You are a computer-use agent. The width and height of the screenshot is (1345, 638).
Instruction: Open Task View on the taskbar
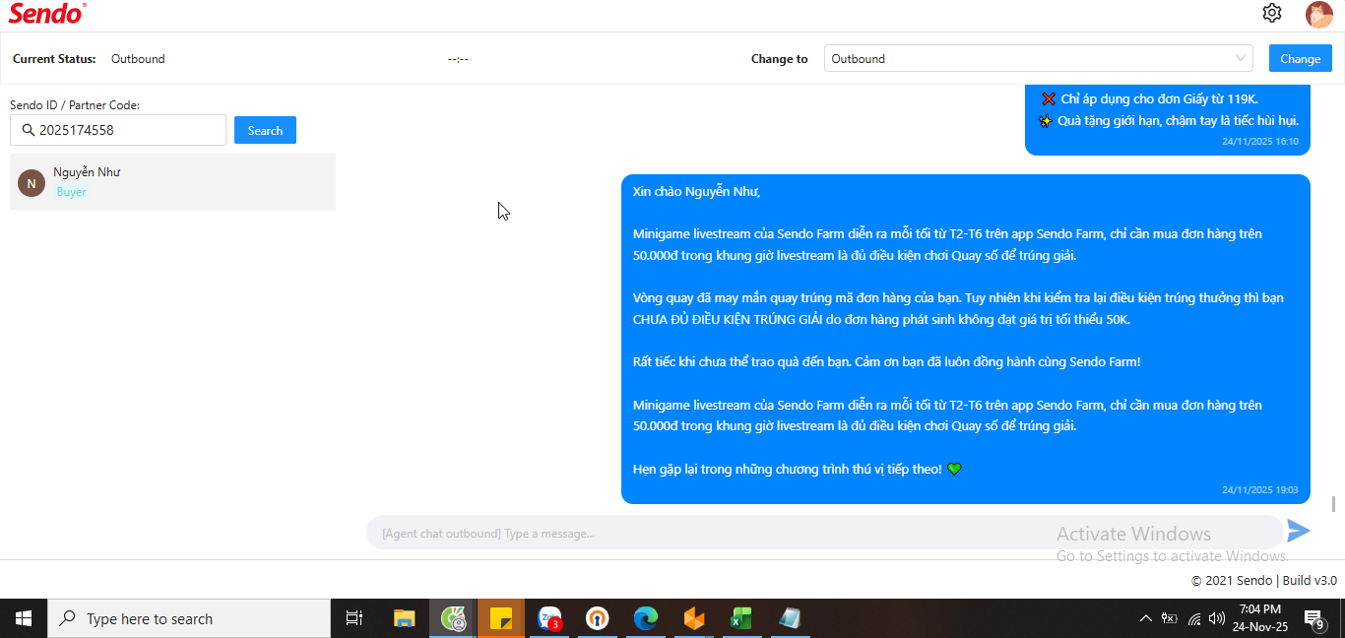click(x=354, y=618)
